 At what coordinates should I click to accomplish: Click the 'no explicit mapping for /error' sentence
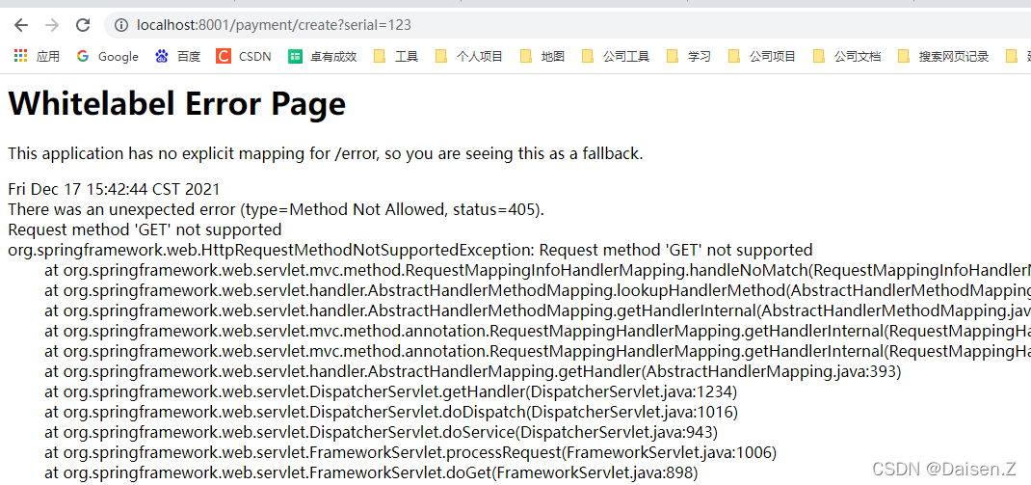(x=326, y=154)
